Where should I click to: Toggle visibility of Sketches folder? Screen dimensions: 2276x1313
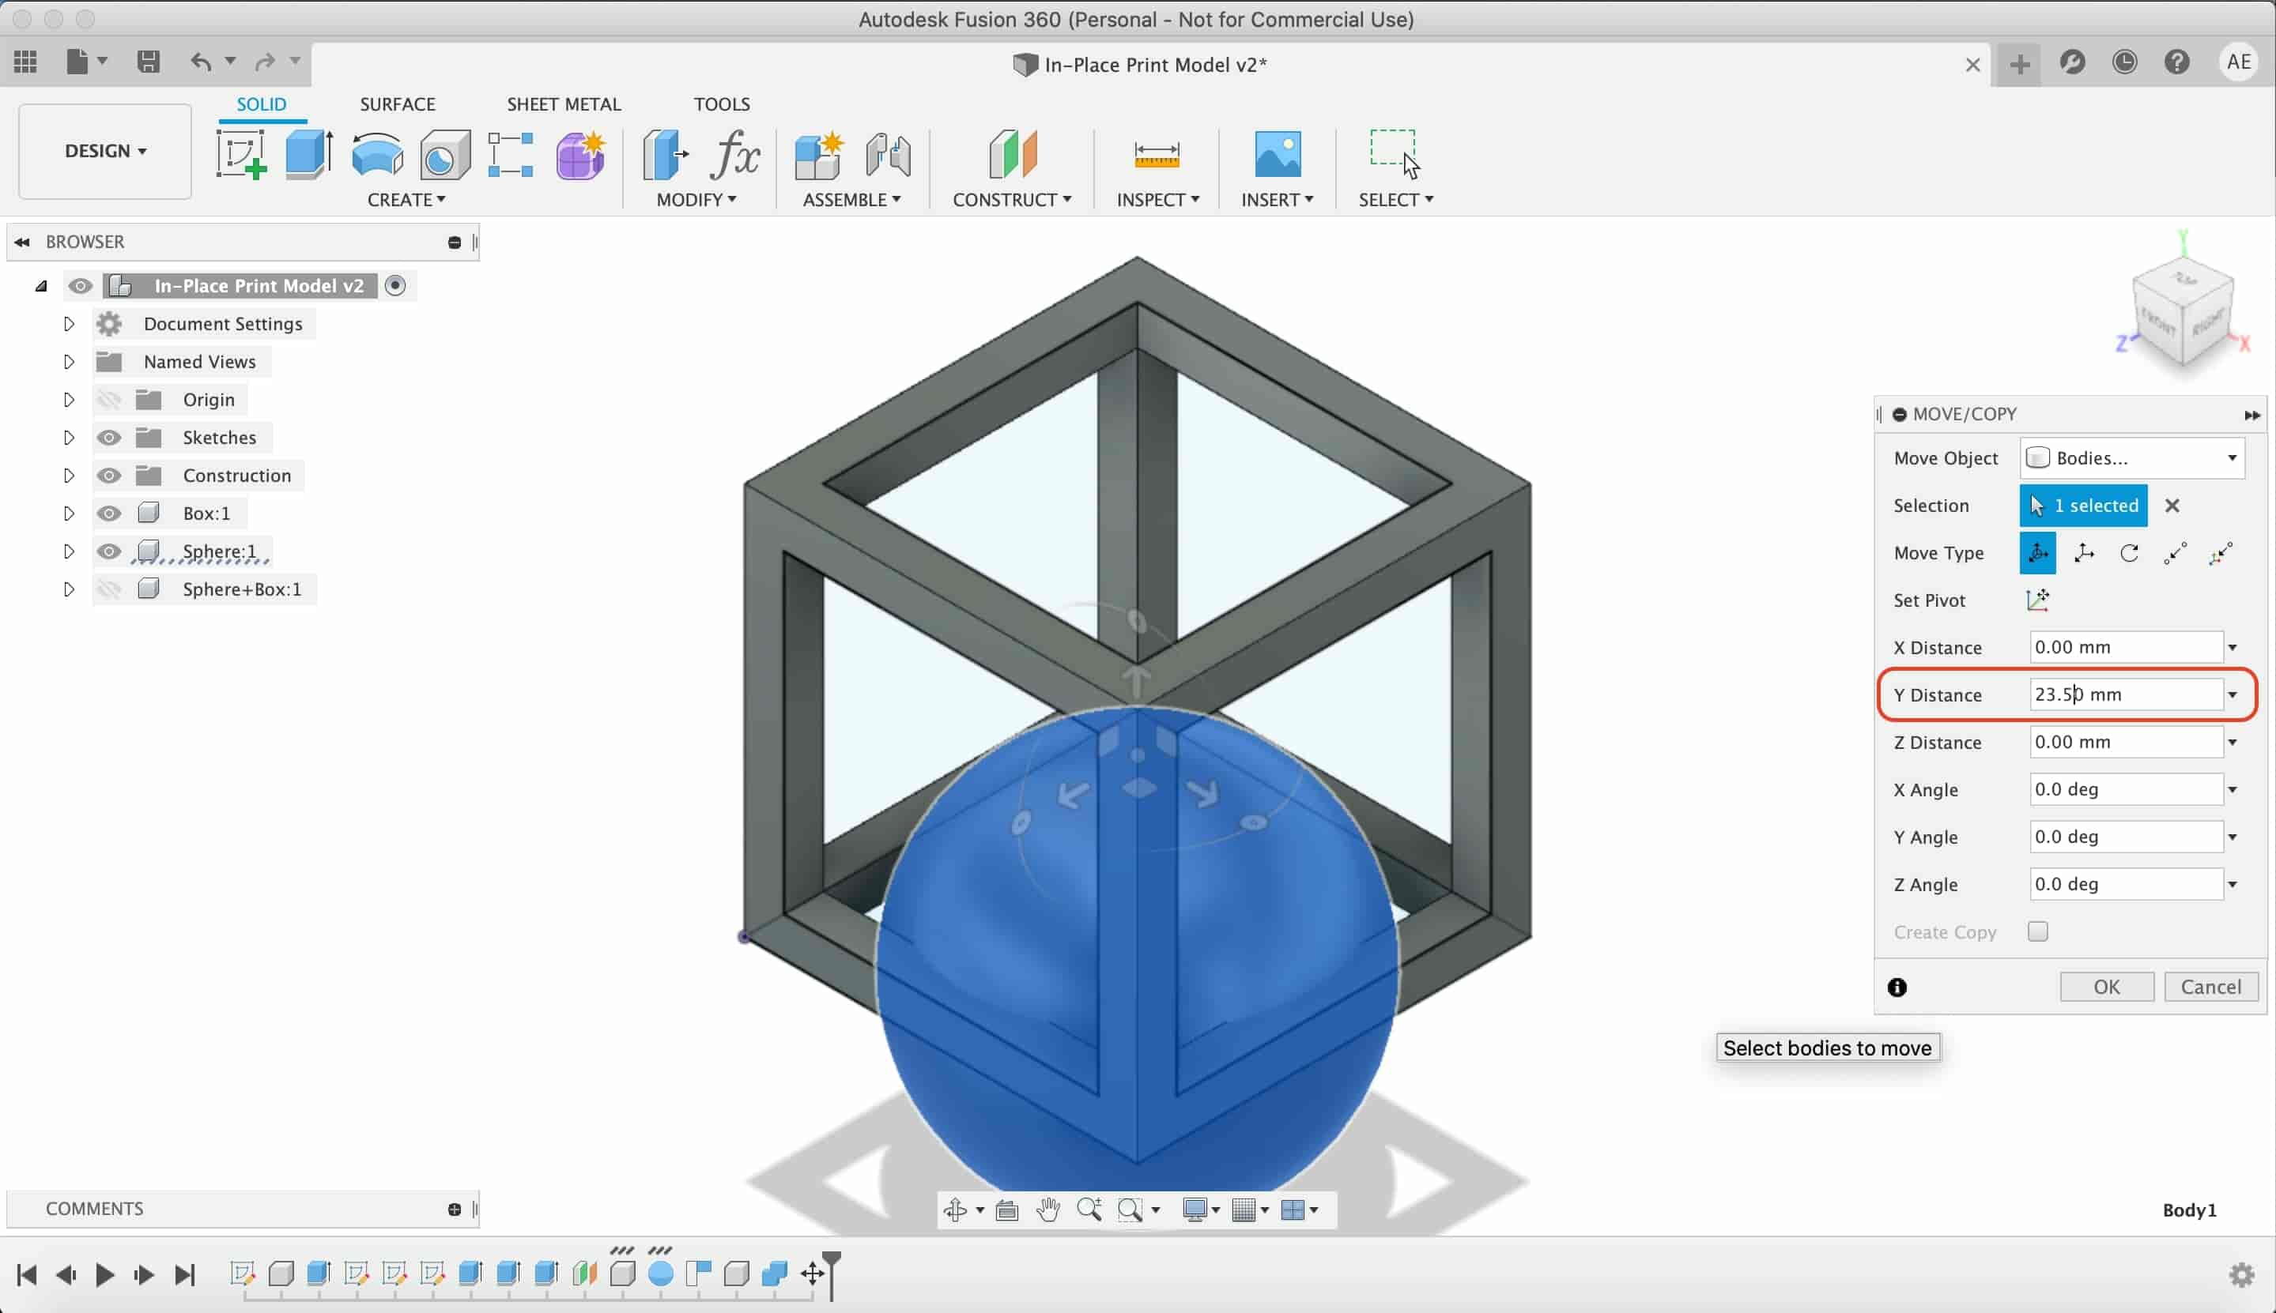tap(109, 438)
